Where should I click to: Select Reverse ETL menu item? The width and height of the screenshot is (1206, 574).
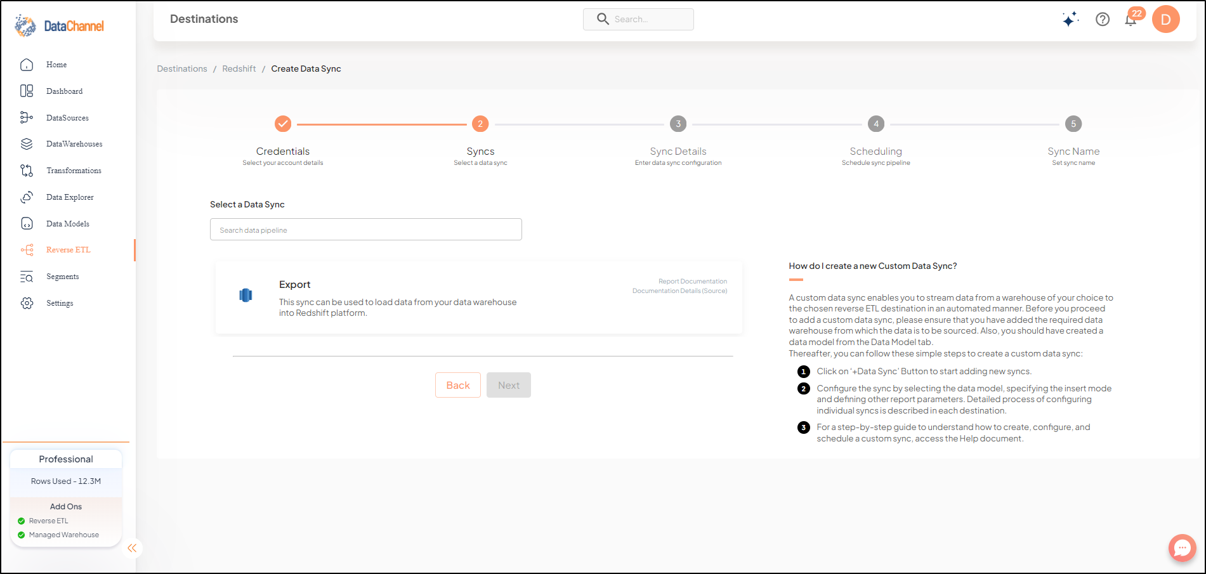(x=69, y=250)
